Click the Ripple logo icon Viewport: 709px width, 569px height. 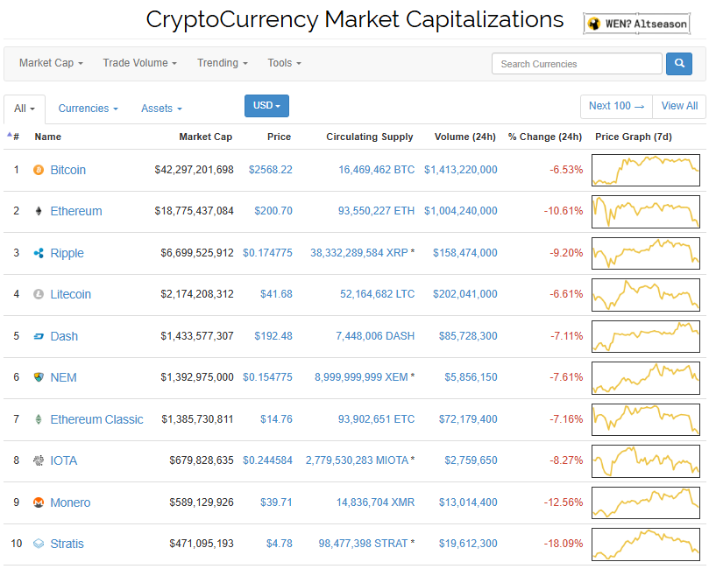[39, 253]
